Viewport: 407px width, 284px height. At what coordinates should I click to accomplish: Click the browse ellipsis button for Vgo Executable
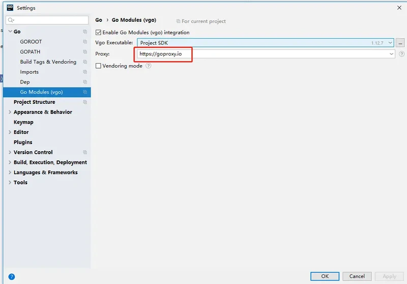click(401, 43)
